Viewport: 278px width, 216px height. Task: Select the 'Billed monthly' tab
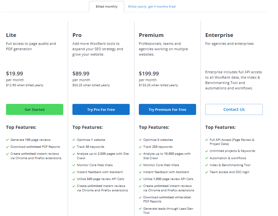point(107,6)
